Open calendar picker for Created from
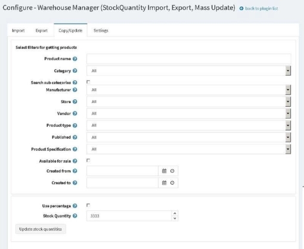The image size is (304, 249). click(x=164, y=171)
